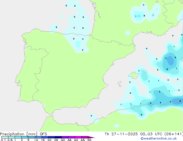Click the '35' label under the legend
The width and height of the screenshot is (183, 141).
(x=69, y=140)
